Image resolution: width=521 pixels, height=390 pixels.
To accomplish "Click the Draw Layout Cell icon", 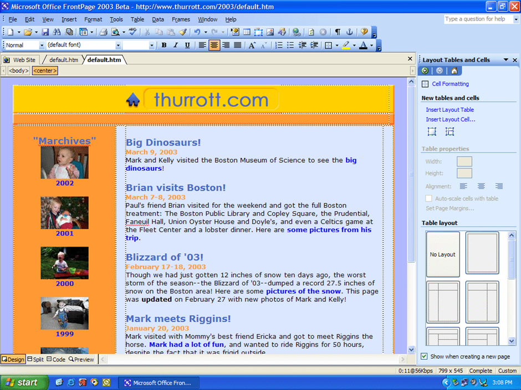I will [450, 132].
